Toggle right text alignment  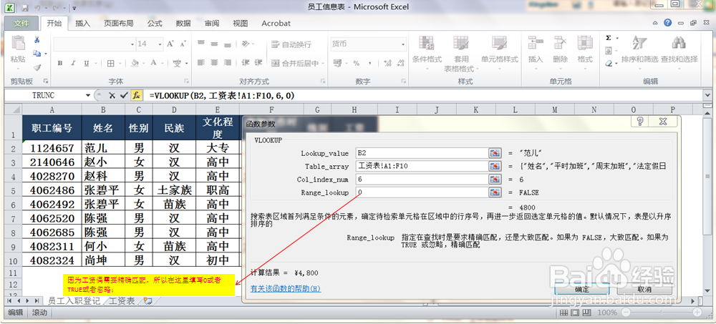(227, 63)
